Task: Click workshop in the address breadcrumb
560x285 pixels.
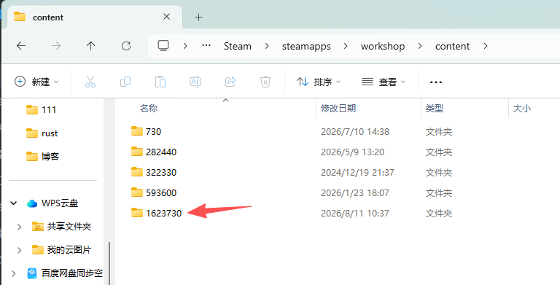Action: tap(383, 46)
